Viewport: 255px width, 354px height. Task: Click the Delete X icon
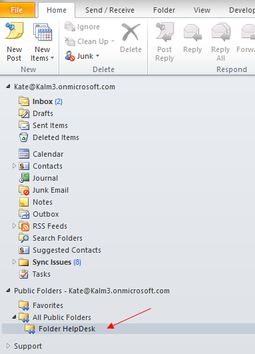(130, 32)
